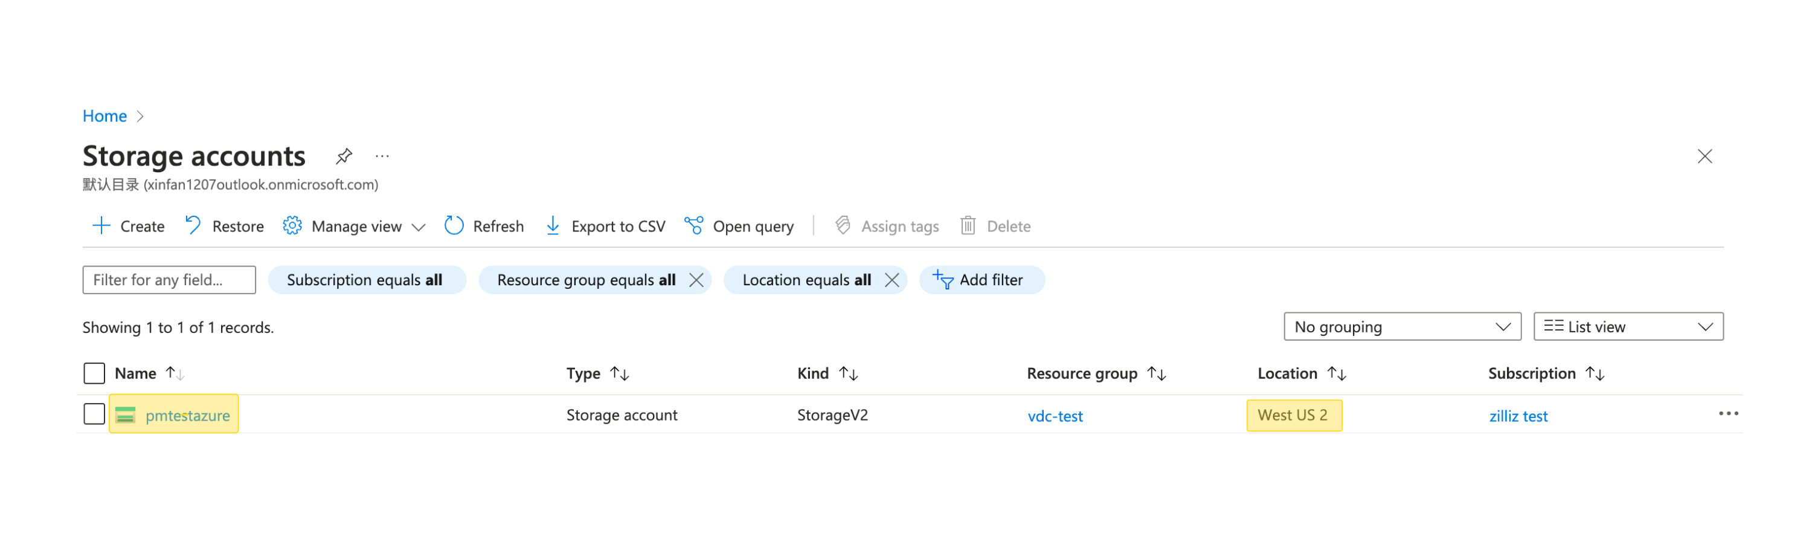Click the Add filter funnel icon

[x=943, y=279]
